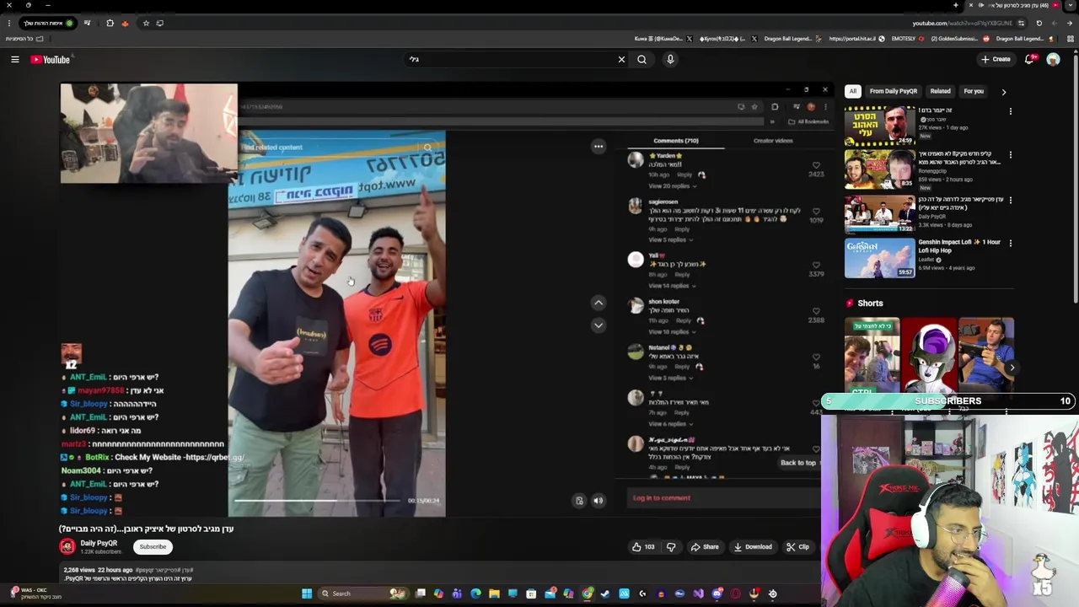Click Log in to comment
This screenshot has width=1079, height=607.
pyautogui.click(x=662, y=498)
